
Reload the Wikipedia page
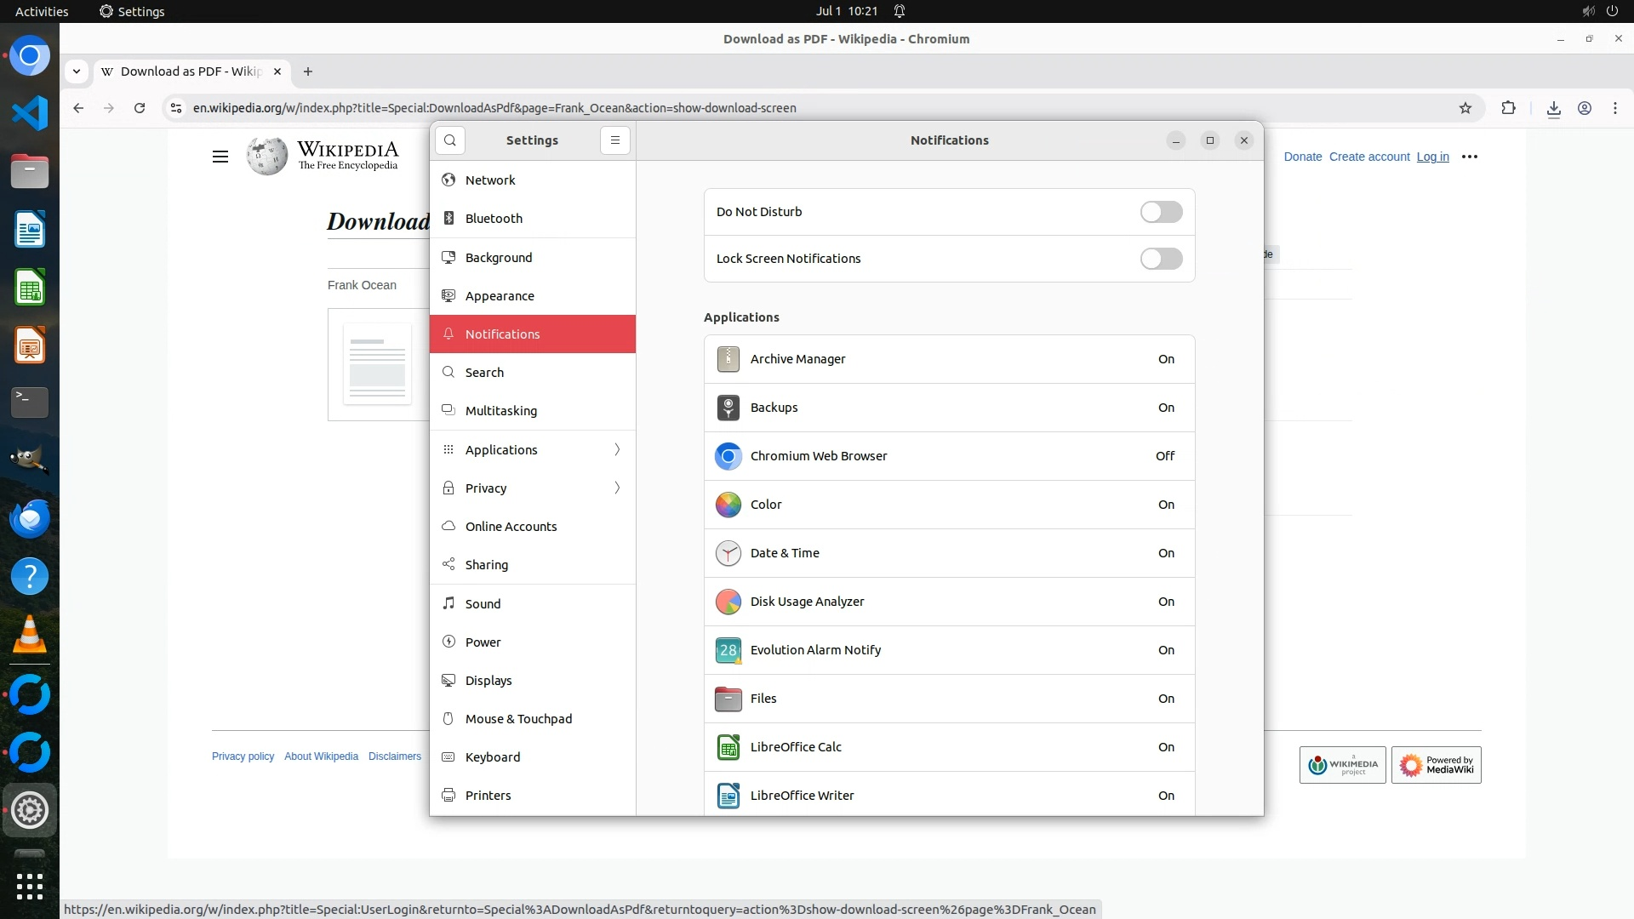[140, 108]
